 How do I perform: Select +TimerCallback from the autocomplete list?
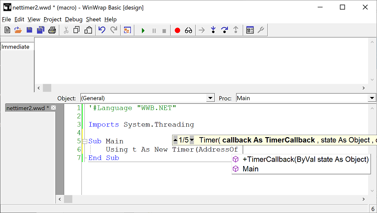(305, 159)
